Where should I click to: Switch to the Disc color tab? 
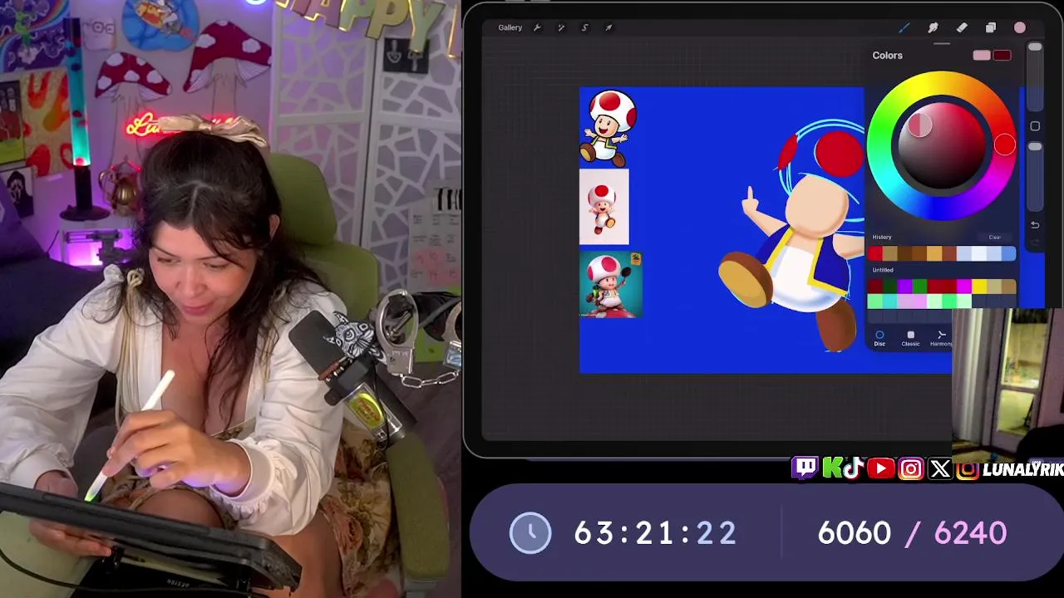(x=879, y=338)
